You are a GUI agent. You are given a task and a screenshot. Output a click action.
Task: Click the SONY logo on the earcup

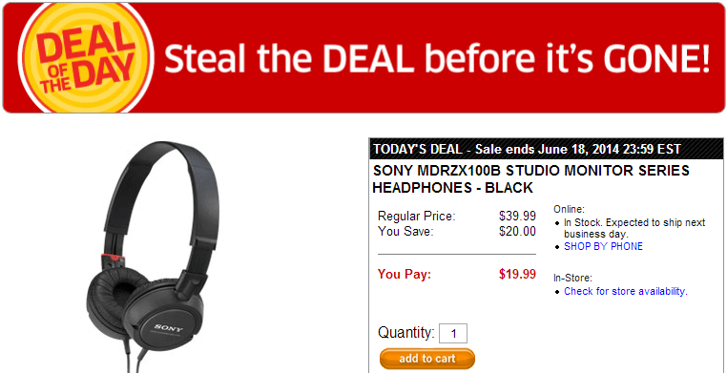(169, 328)
